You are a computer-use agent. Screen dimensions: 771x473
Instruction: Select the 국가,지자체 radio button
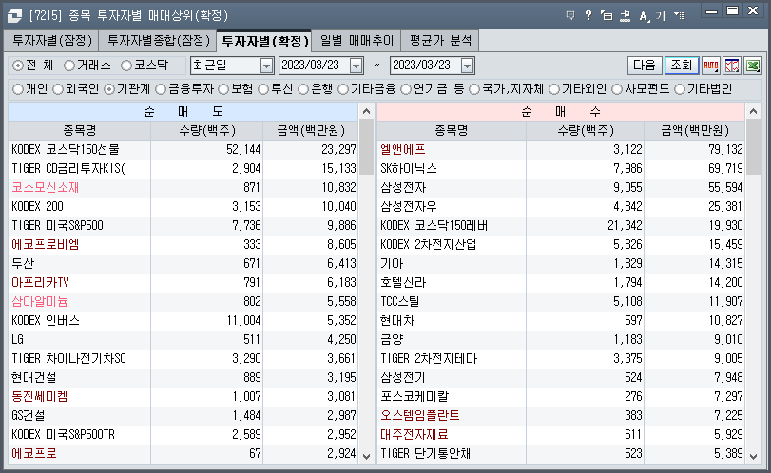pos(474,89)
